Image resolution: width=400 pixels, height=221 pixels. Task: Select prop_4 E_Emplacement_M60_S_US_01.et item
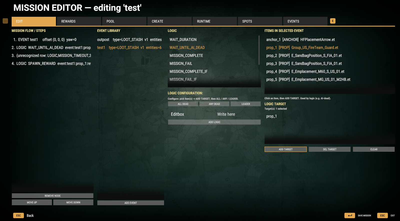(x=329, y=72)
